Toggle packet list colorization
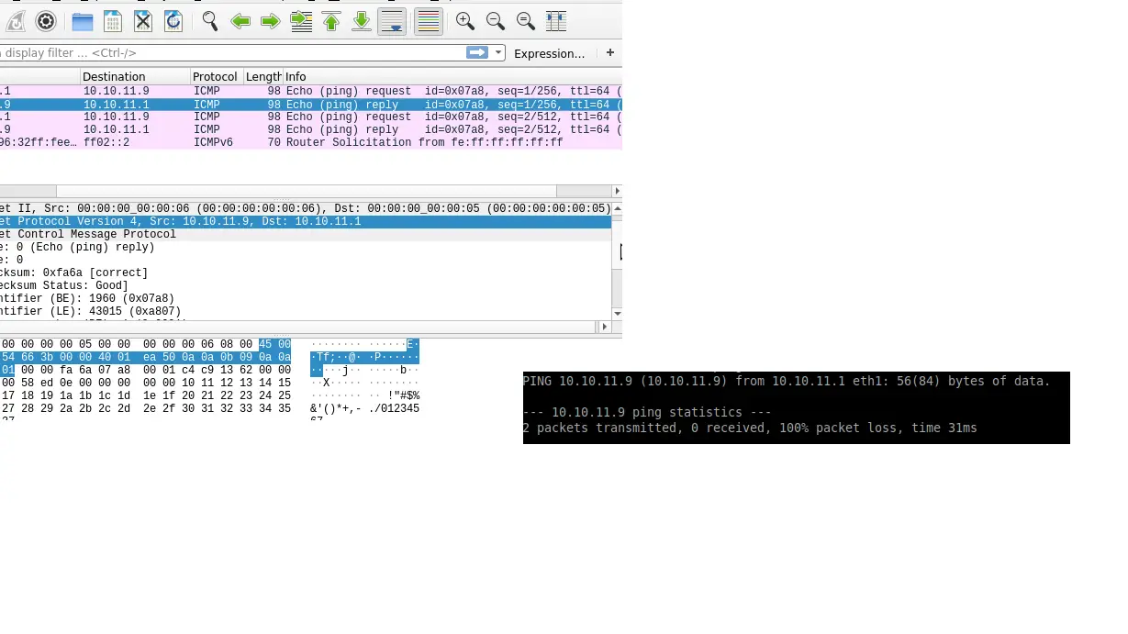This screenshot has height=634, width=1128. pos(429,21)
